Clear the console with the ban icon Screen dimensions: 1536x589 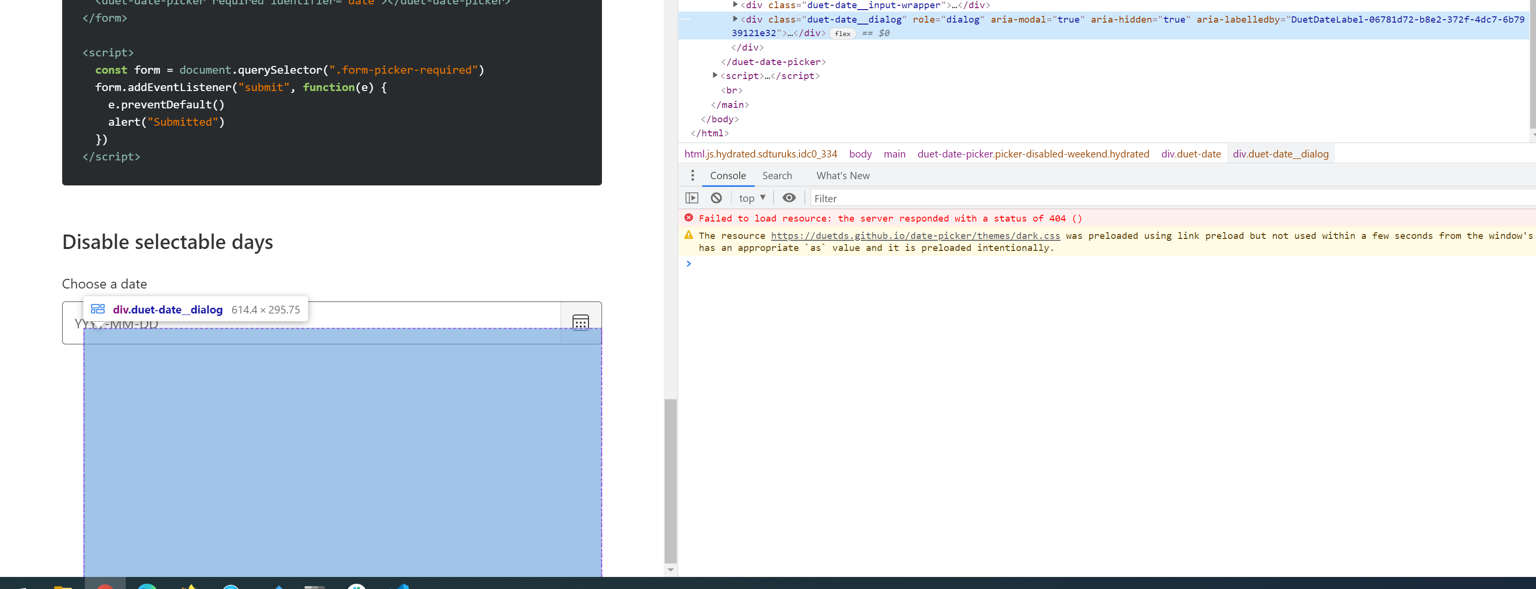(x=716, y=198)
